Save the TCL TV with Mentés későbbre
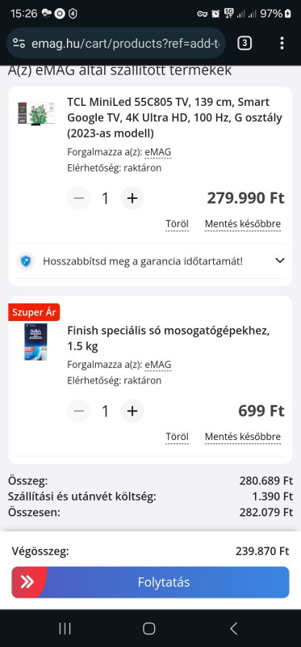The image size is (301, 647). (243, 224)
